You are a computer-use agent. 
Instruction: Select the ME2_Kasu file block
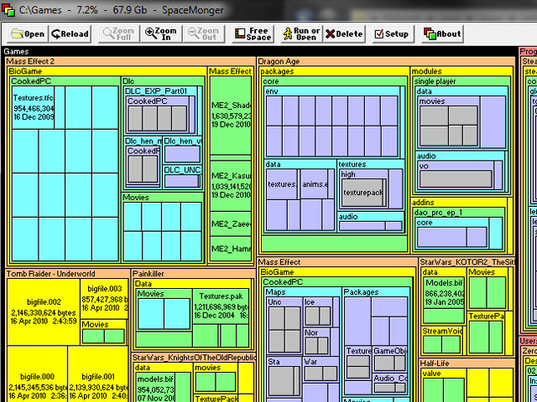click(x=231, y=186)
